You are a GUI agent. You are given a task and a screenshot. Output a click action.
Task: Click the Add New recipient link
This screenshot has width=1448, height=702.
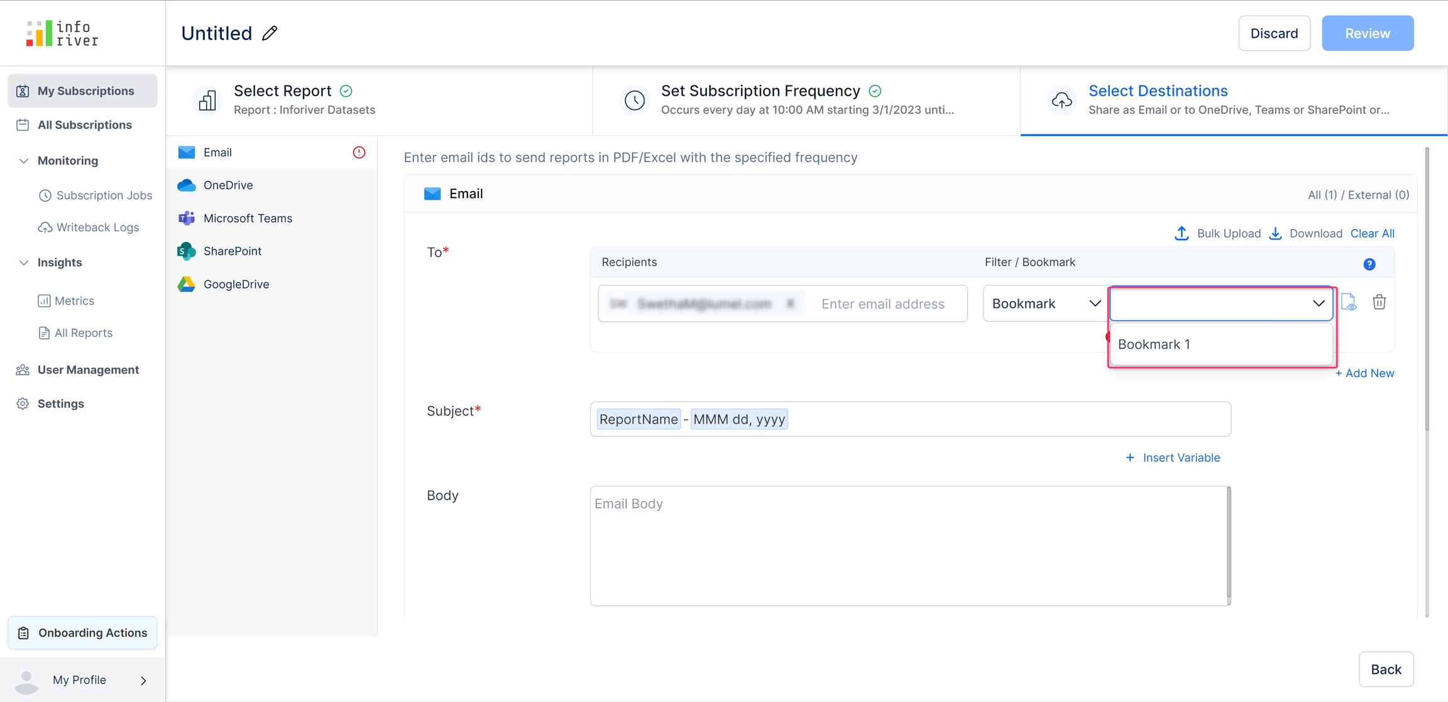(x=1364, y=373)
